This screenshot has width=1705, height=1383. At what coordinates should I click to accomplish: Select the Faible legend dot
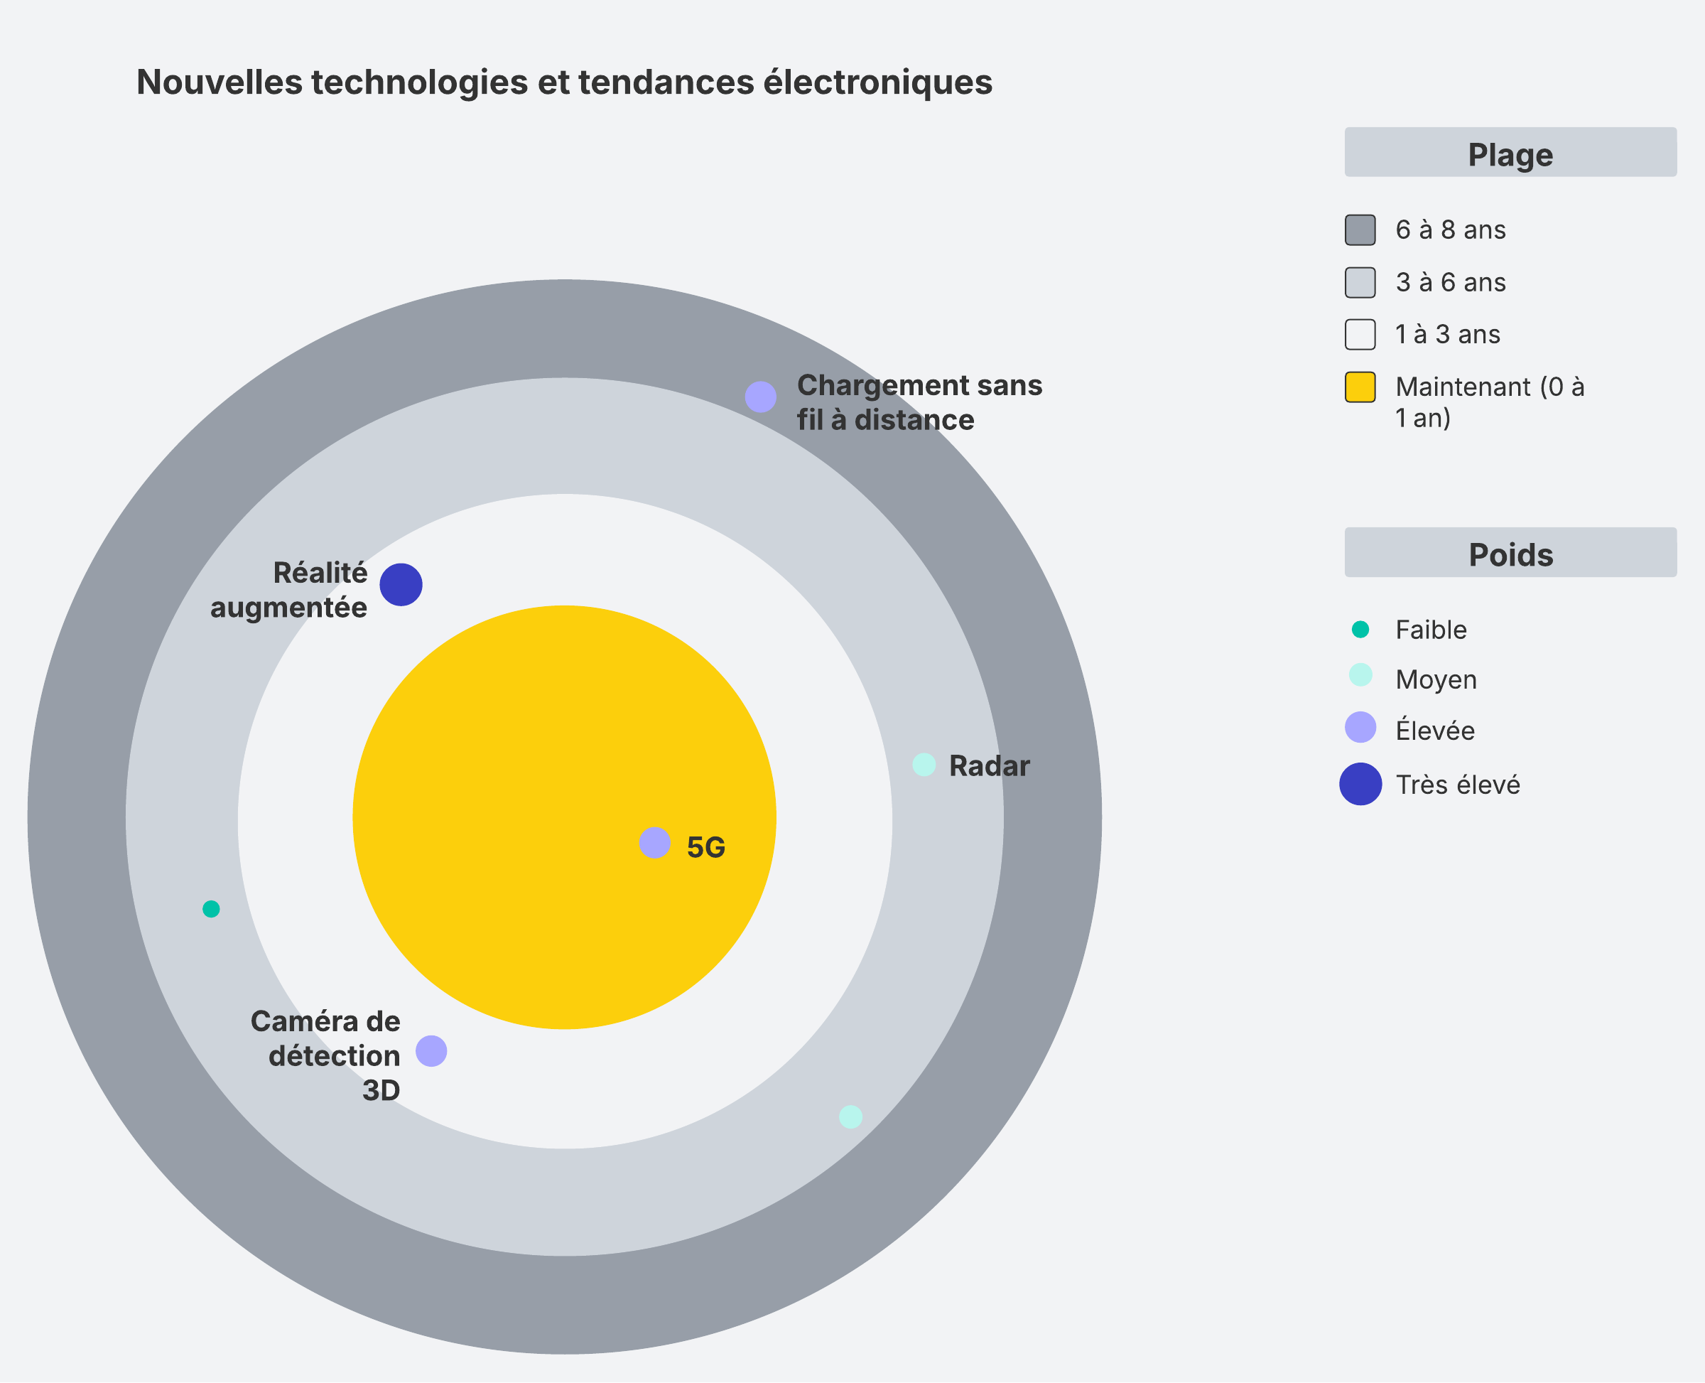[1360, 630]
